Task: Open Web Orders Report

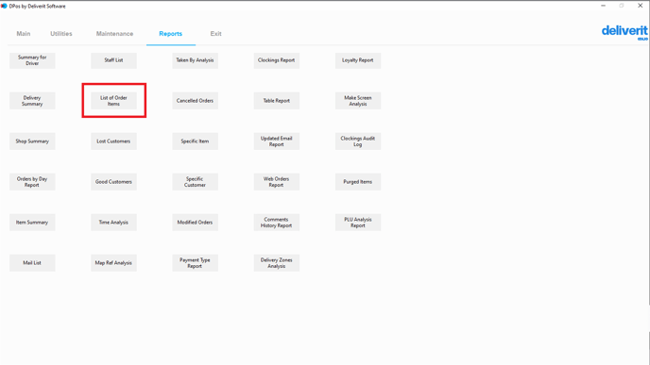Action: tap(277, 182)
